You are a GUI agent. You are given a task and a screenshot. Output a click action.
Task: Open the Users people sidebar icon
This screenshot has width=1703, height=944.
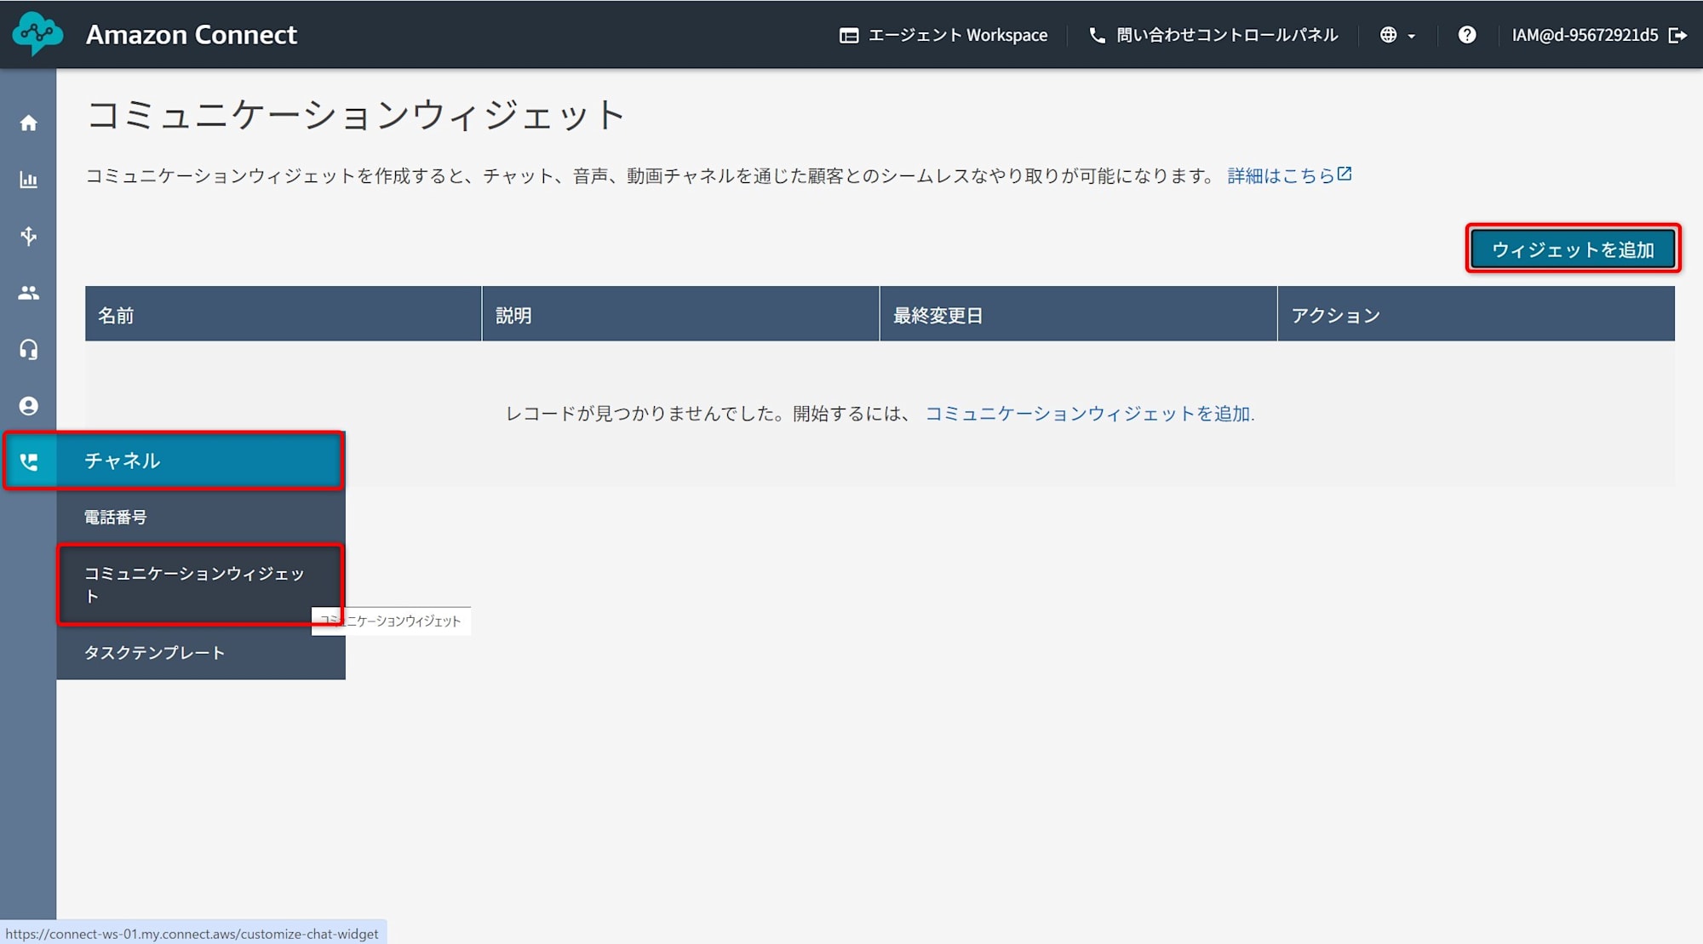28,293
